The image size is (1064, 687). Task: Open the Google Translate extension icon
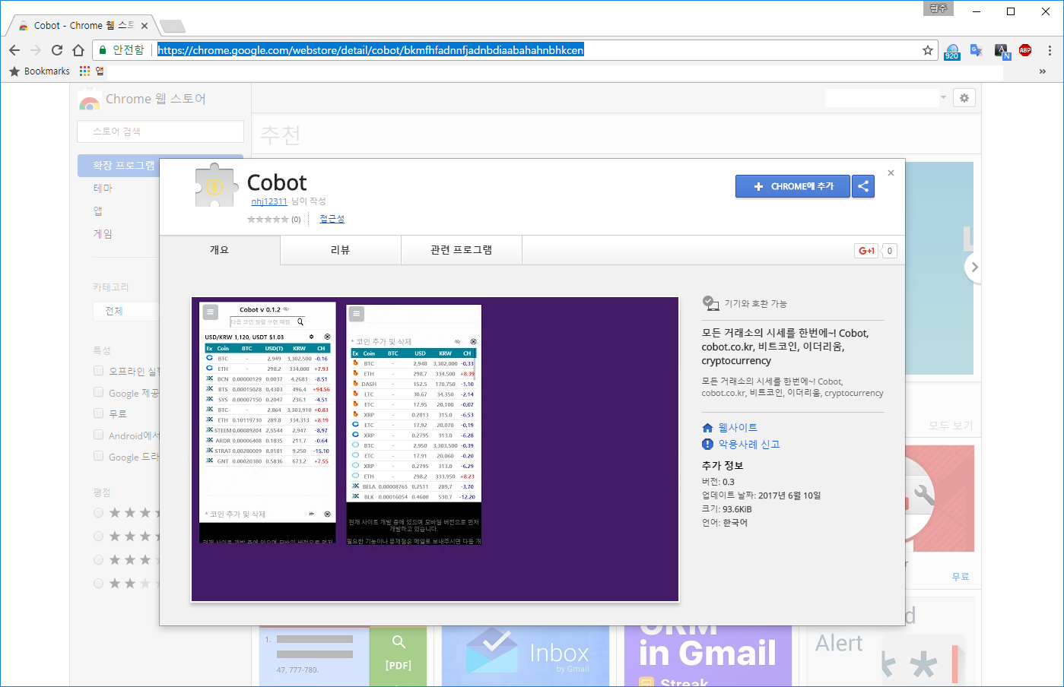(x=977, y=50)
